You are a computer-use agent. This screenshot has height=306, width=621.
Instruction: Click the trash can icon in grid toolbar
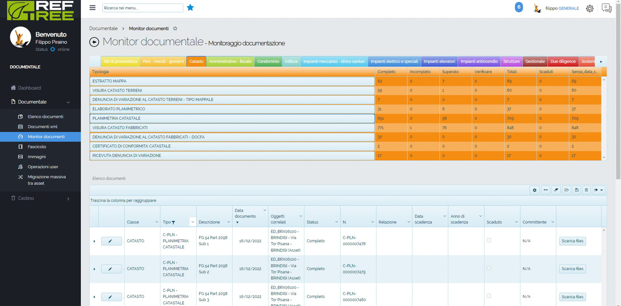586,190
